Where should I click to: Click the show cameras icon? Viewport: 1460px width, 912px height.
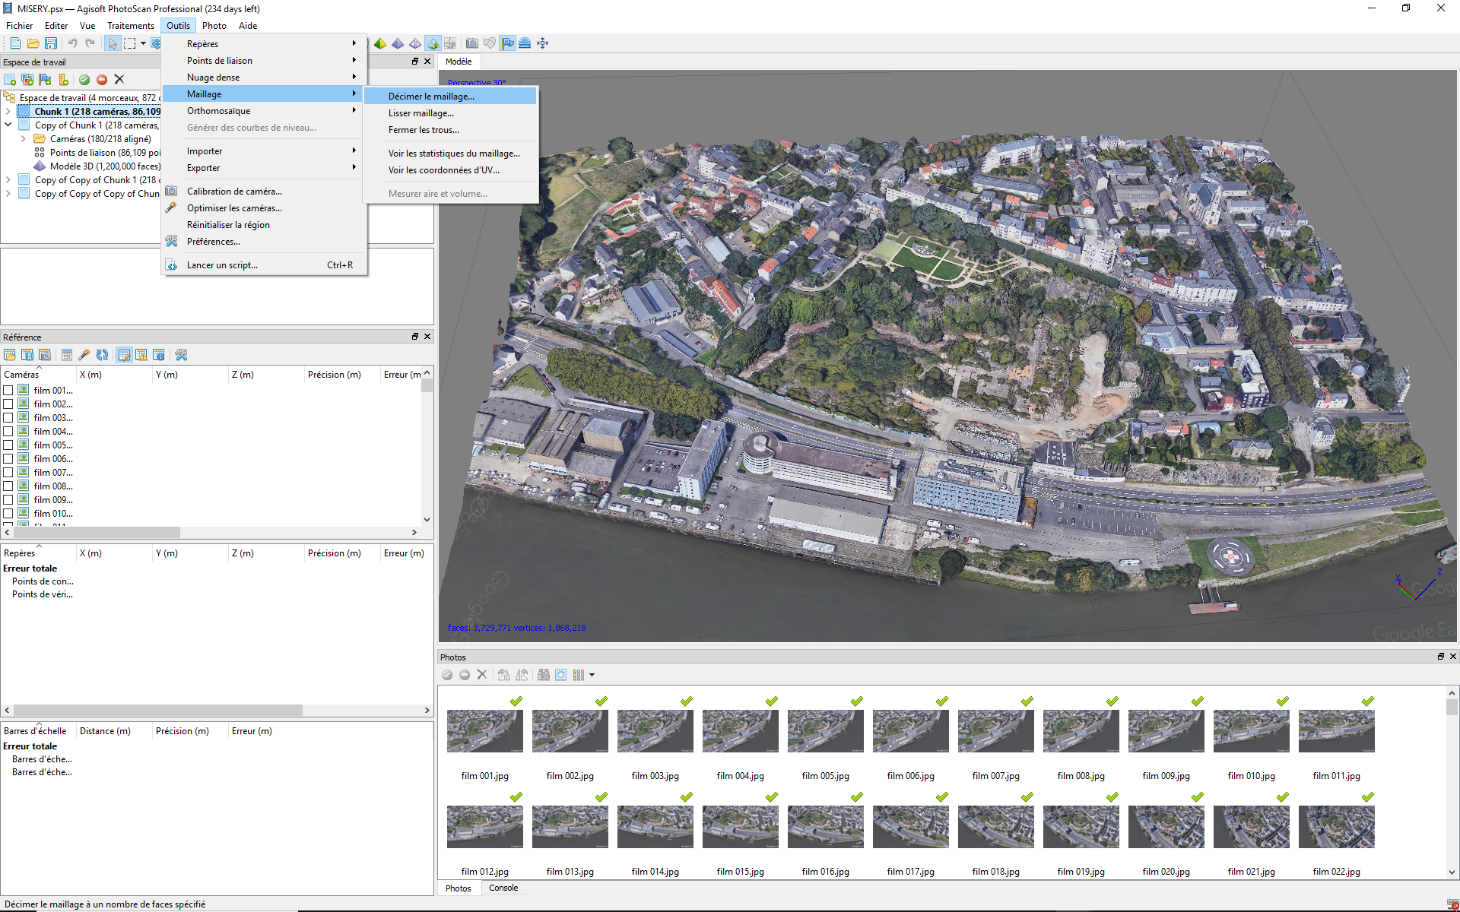(x=472, y=43)
